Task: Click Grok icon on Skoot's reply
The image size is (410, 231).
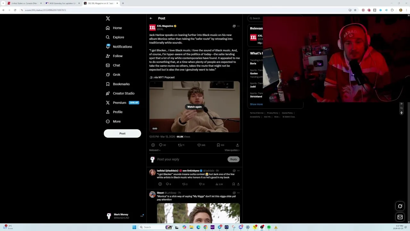Action: point(234,193)
